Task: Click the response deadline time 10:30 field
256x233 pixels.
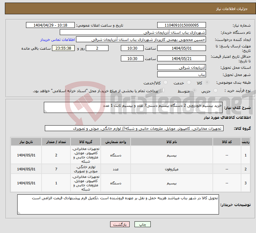Action: click(x=132, y=48)
